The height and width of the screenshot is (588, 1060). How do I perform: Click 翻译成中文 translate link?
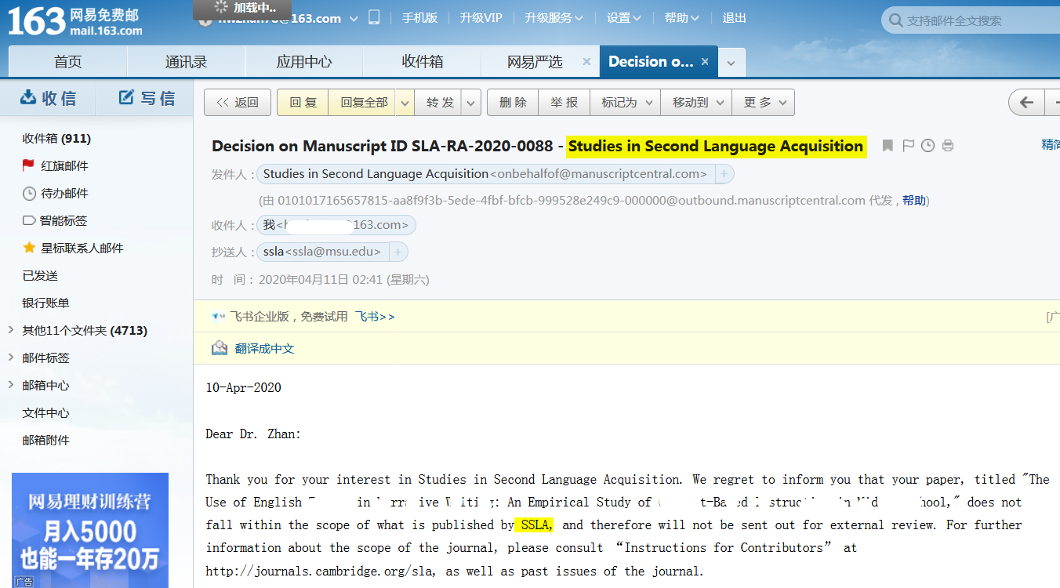(264, 349)
